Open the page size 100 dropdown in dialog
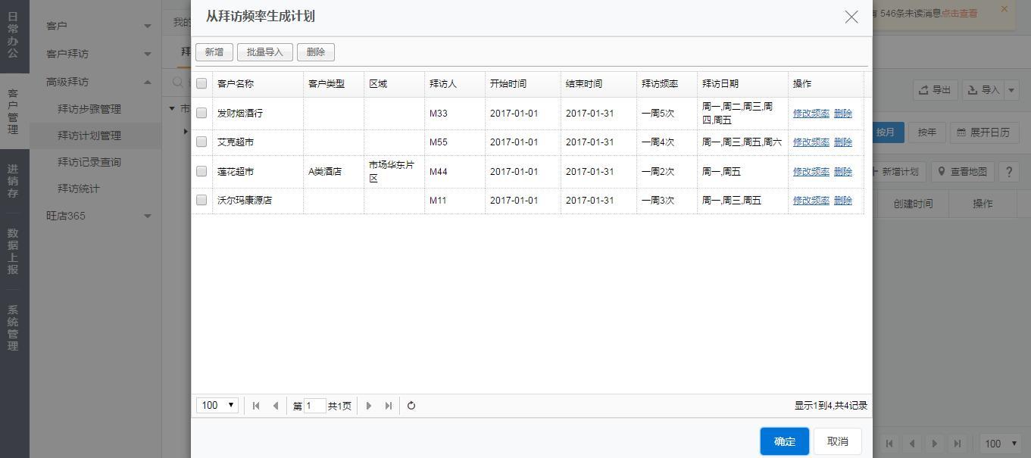The image size is (1031, 458). [x=217, y=406]
